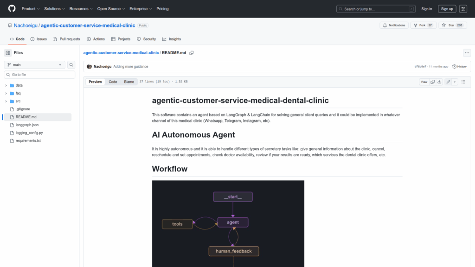The width and height of the screenshot is (475, 267).
Task: Open the Notifications button
Action: click(394, 25)
